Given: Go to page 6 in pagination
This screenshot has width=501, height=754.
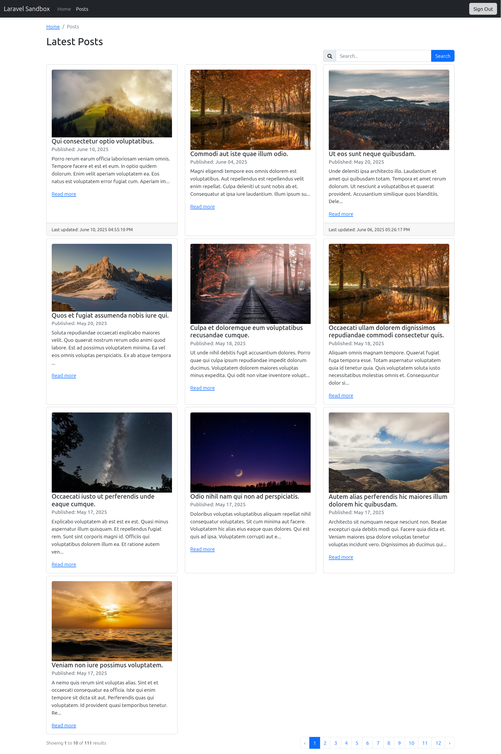Looking at the screenshot, I should coord(367,743).
